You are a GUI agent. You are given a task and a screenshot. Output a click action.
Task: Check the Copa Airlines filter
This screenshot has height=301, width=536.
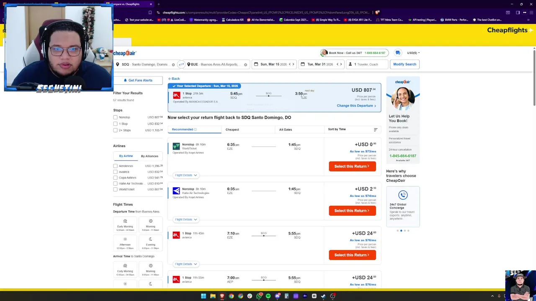[115, 178]
